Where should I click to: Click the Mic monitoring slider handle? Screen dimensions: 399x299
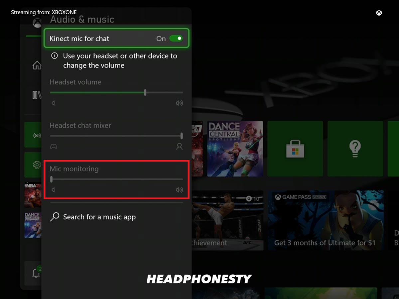(51, 179)
